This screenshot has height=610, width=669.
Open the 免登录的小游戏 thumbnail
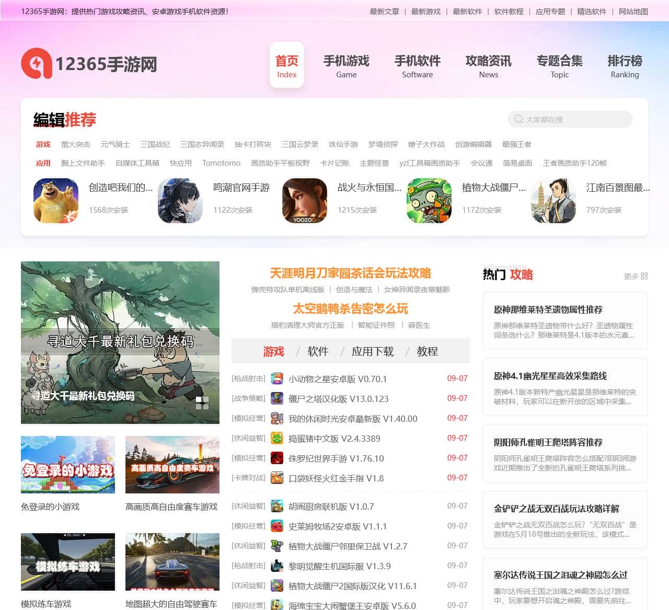[68, 465]
